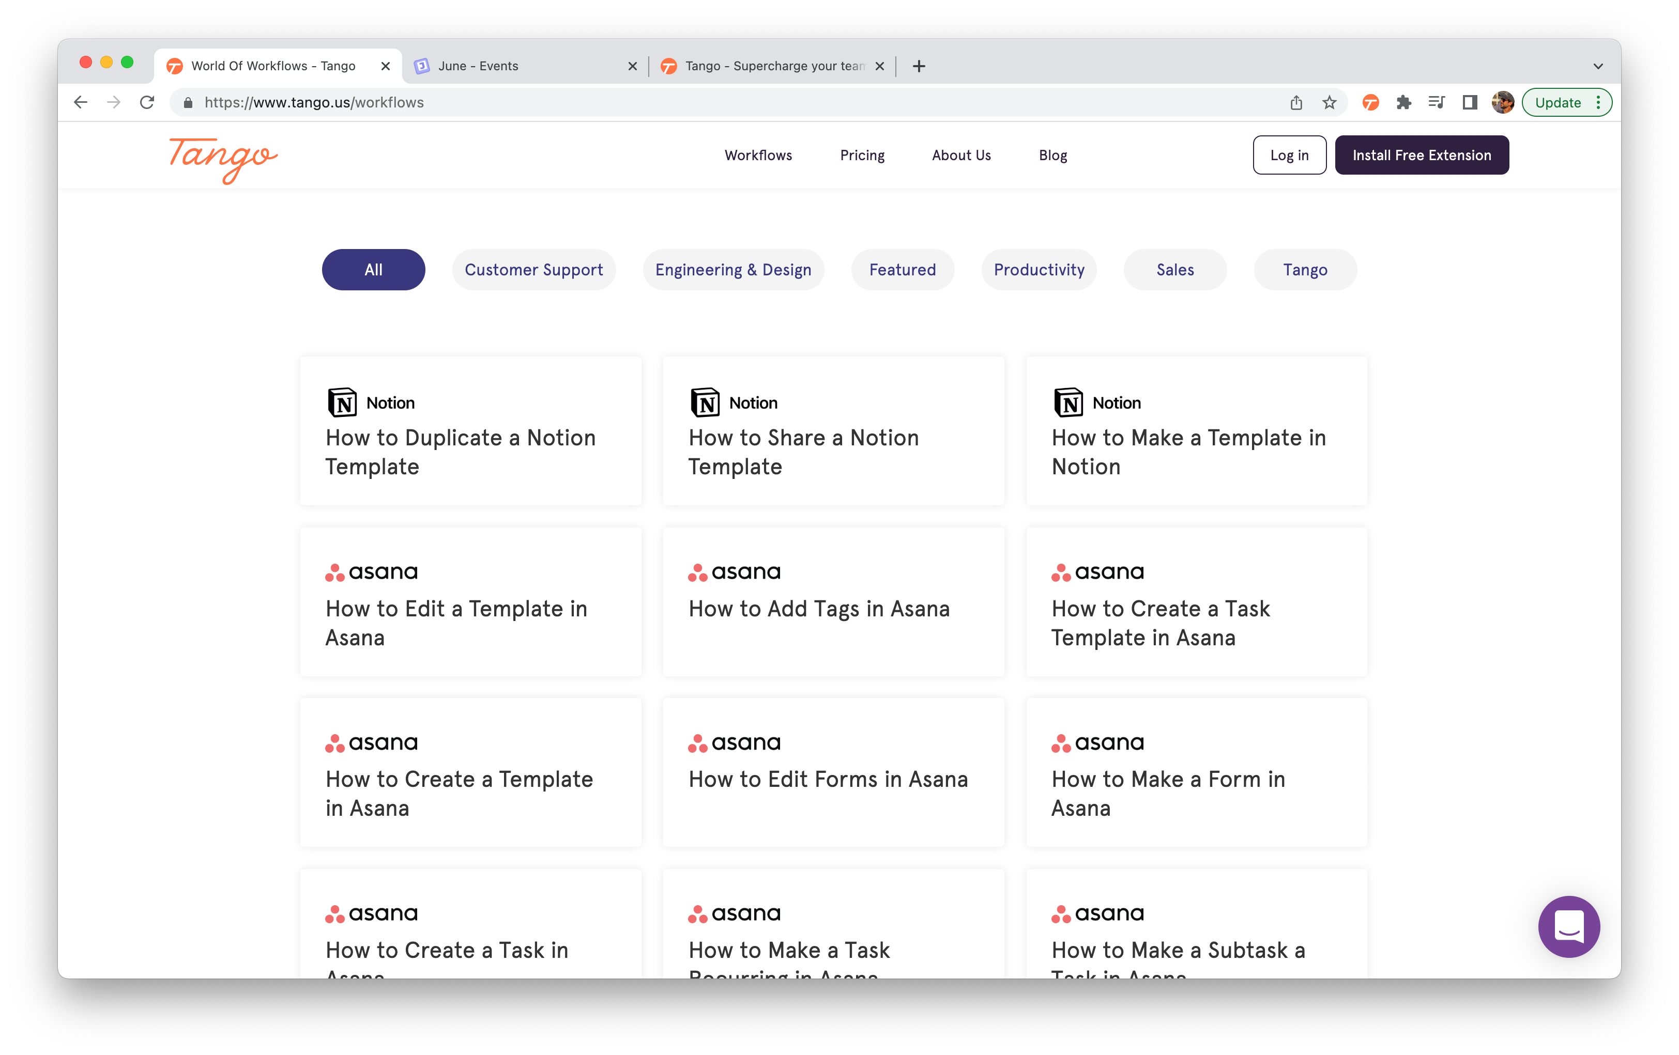
Task: Click the Asana logo on Make a Form card
Action: tap(1097, 743)
